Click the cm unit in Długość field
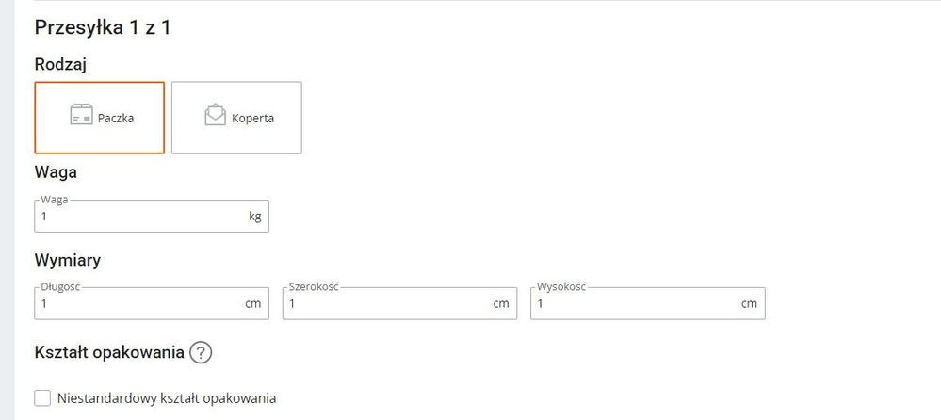The height and width of the screenshot is (420, 941). (x=251, y=304)
